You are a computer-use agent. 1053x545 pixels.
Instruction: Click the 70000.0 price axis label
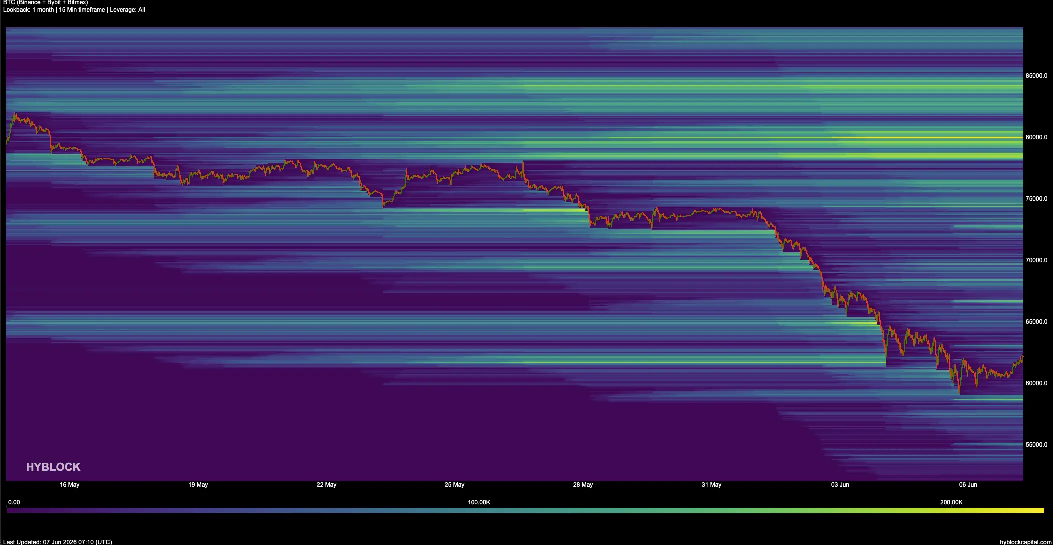(1036, 260)
